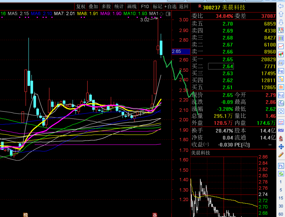This screenshot has width=285, height=217.
Task: Switch to the candlestick chart icon
Action: 281,54
